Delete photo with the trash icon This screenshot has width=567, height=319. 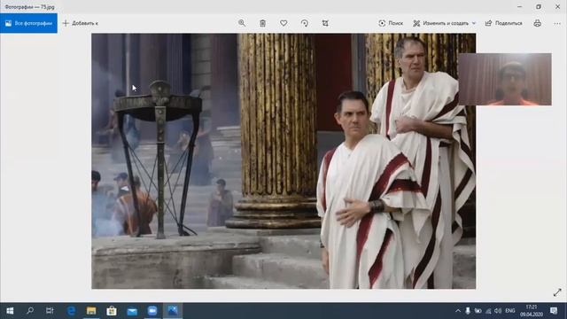coord(262,23)
